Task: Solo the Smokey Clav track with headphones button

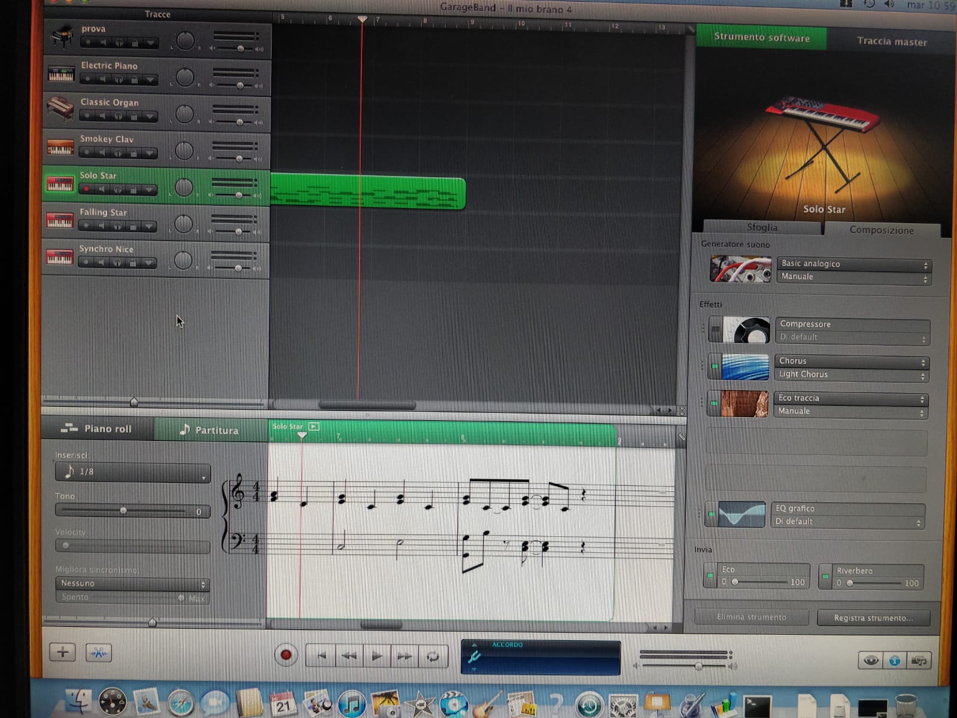Action: pyautogui.click(x=118, y=153)
